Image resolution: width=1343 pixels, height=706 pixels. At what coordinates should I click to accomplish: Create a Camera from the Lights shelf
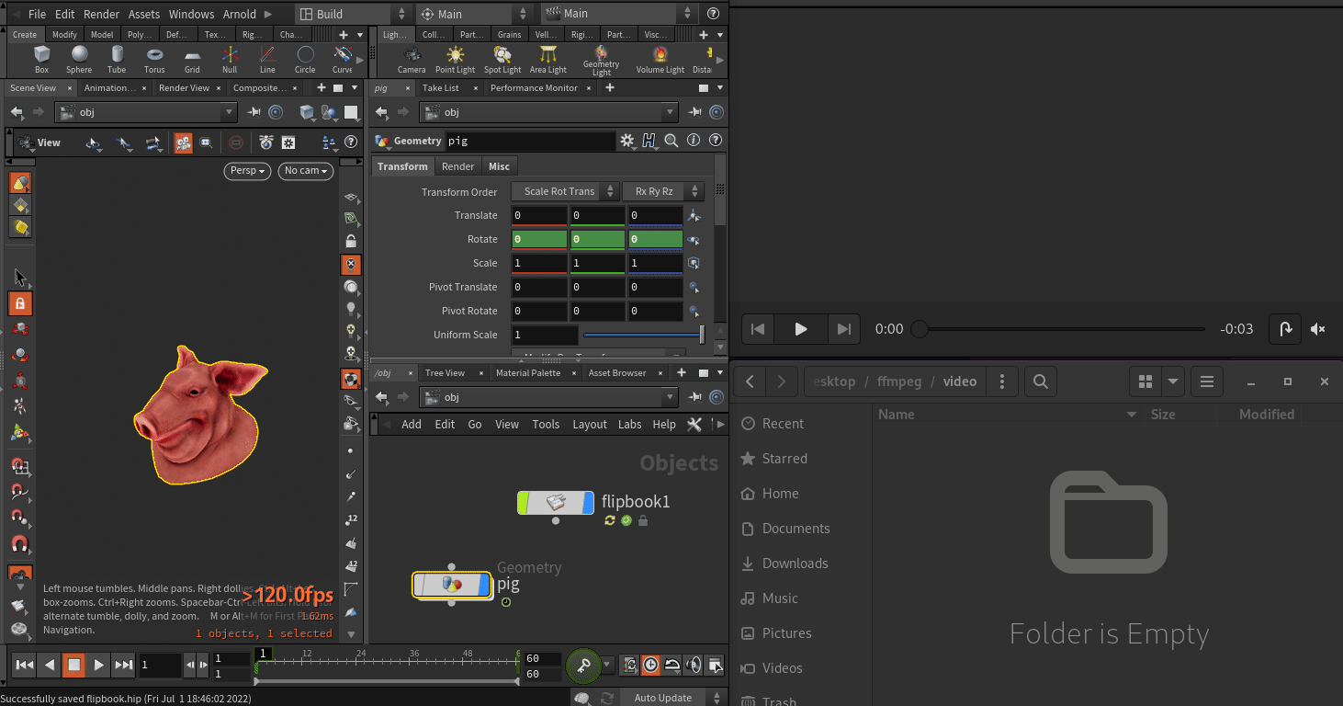412,59
